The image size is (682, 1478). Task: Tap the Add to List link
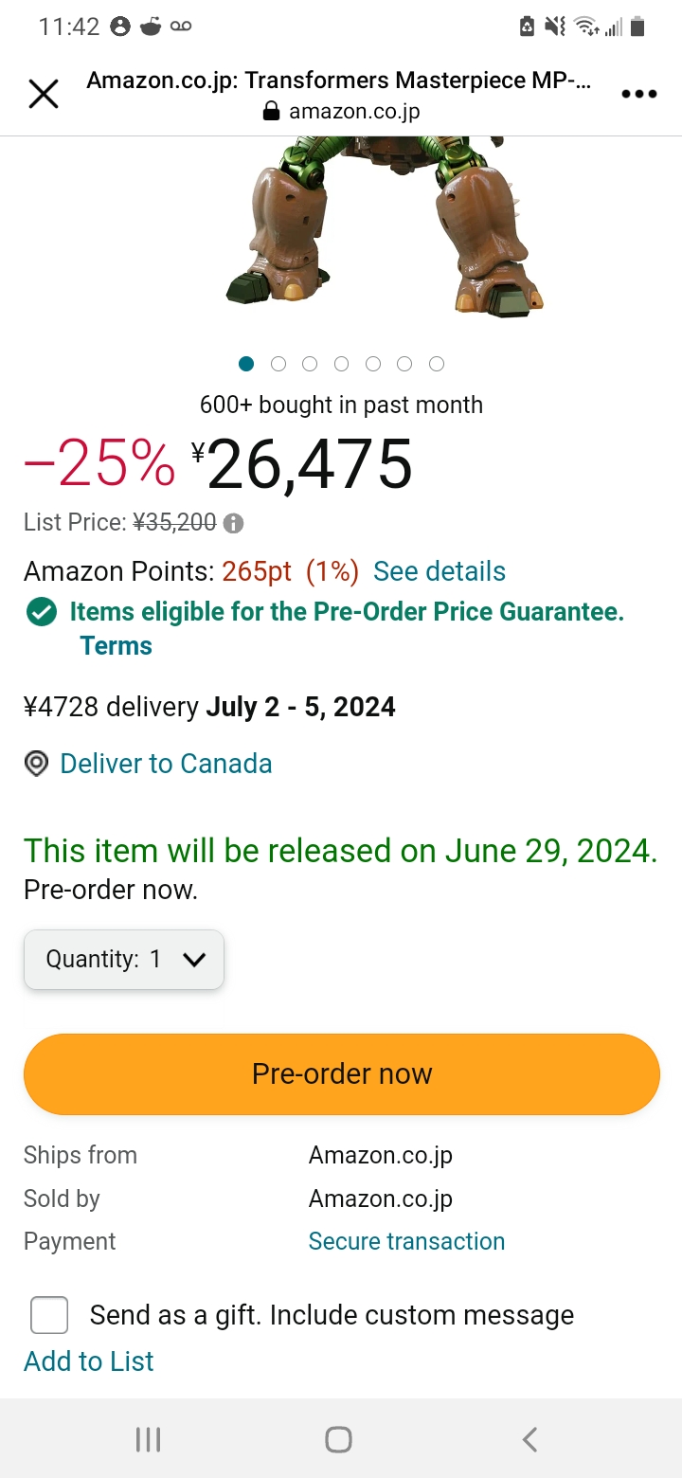point(89,1361)
